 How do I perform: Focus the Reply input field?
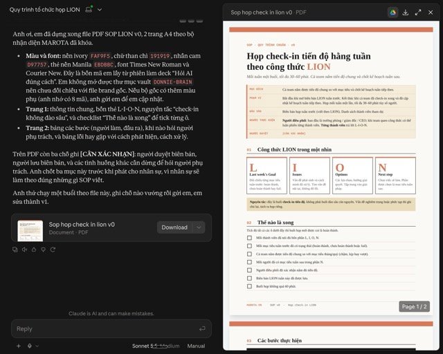tap(111, 328)
